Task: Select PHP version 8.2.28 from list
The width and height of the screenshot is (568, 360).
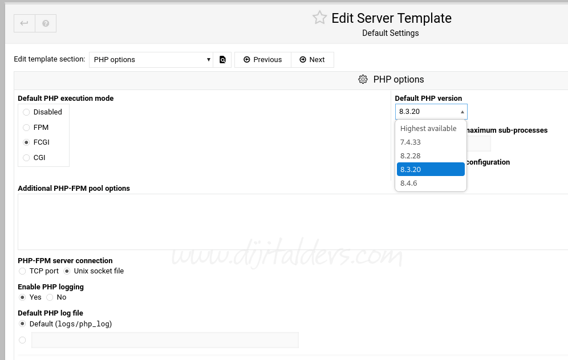Action: (411, 156)
